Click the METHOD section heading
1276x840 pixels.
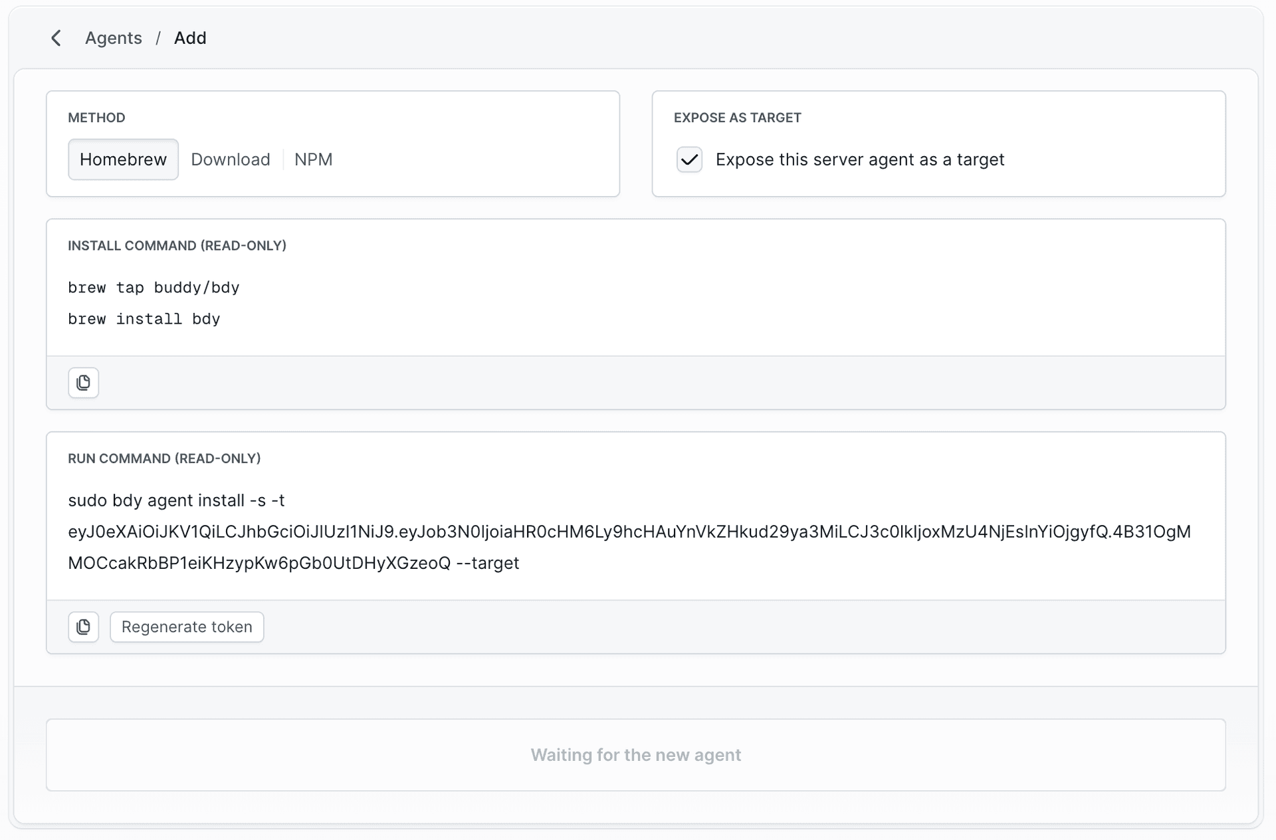[96, 118]
